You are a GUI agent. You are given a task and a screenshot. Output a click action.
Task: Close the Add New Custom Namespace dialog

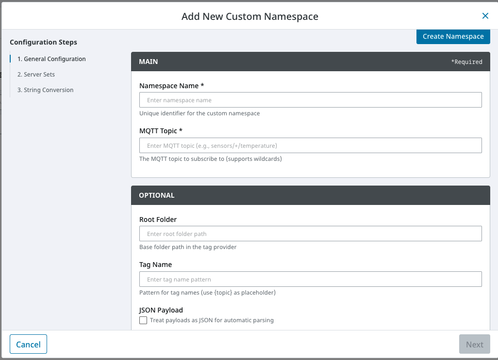pyautogui.click(x=485, y=16)
